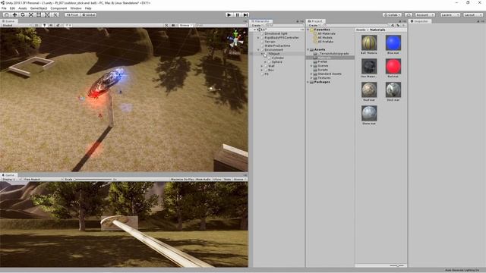Image resolution: width=486 pixels, height=273 pixels.
Task: Expand Box in Hierarchy
Action: [262, 70]
